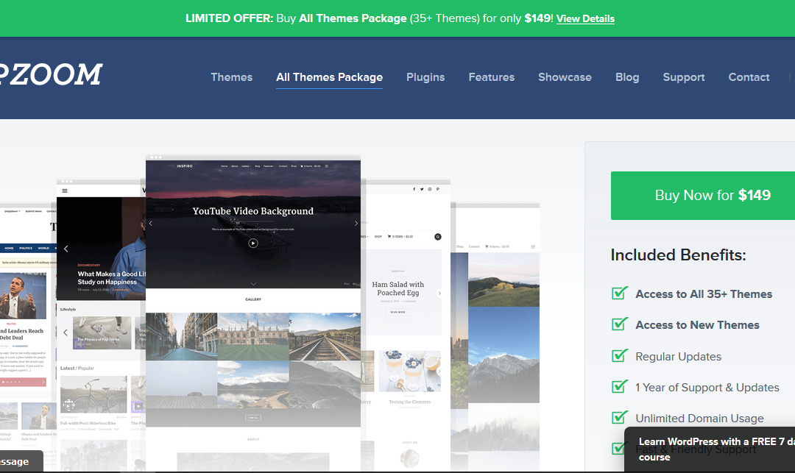Viewport: 795px width, 473px height.
Task: Click hamburger menu in video theme preview
Action: click(65, 191)
